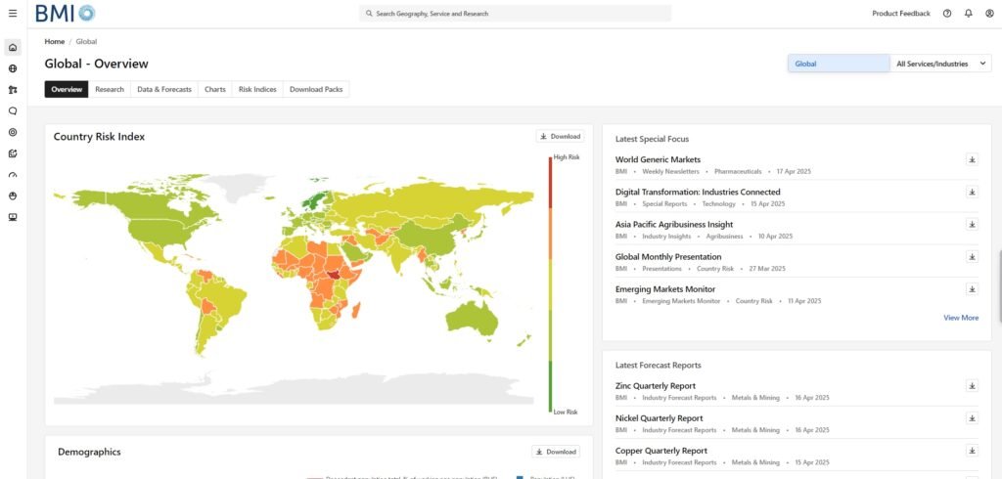This screenshot has width=1002, height=479.
Task: Open the user profile icon
Action: (x=988, y=14)
